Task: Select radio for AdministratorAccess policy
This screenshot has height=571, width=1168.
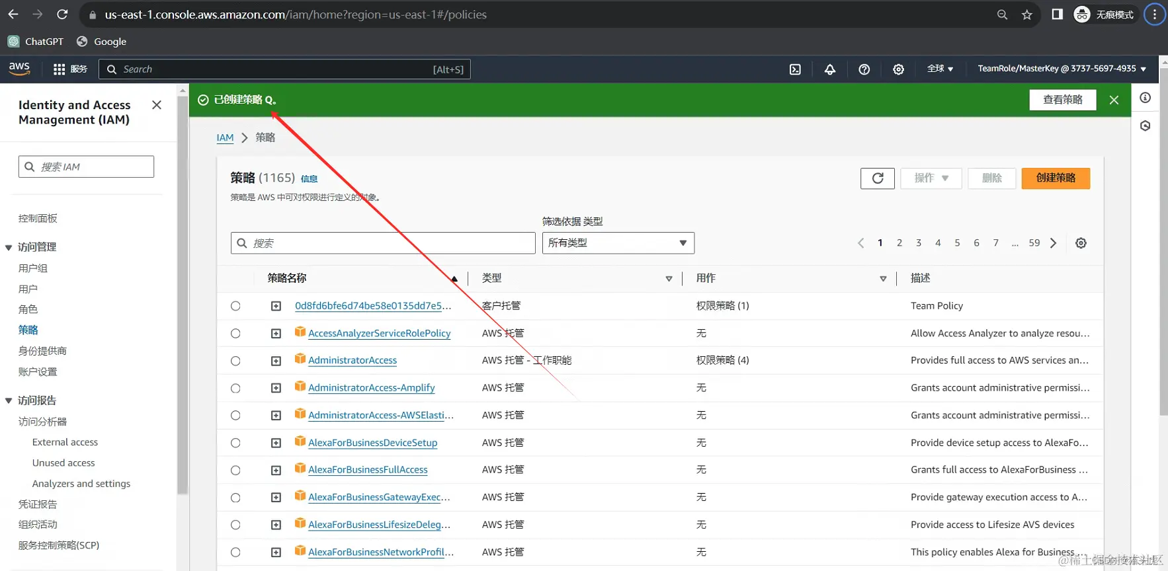Action: (x=235, y=361)
